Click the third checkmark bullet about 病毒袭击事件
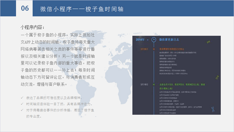The height and width of the screenshot is (132, 234). (60, 110)
